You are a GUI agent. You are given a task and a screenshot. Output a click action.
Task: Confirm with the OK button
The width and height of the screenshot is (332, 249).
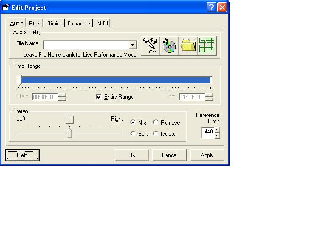[x=132, y=156]
